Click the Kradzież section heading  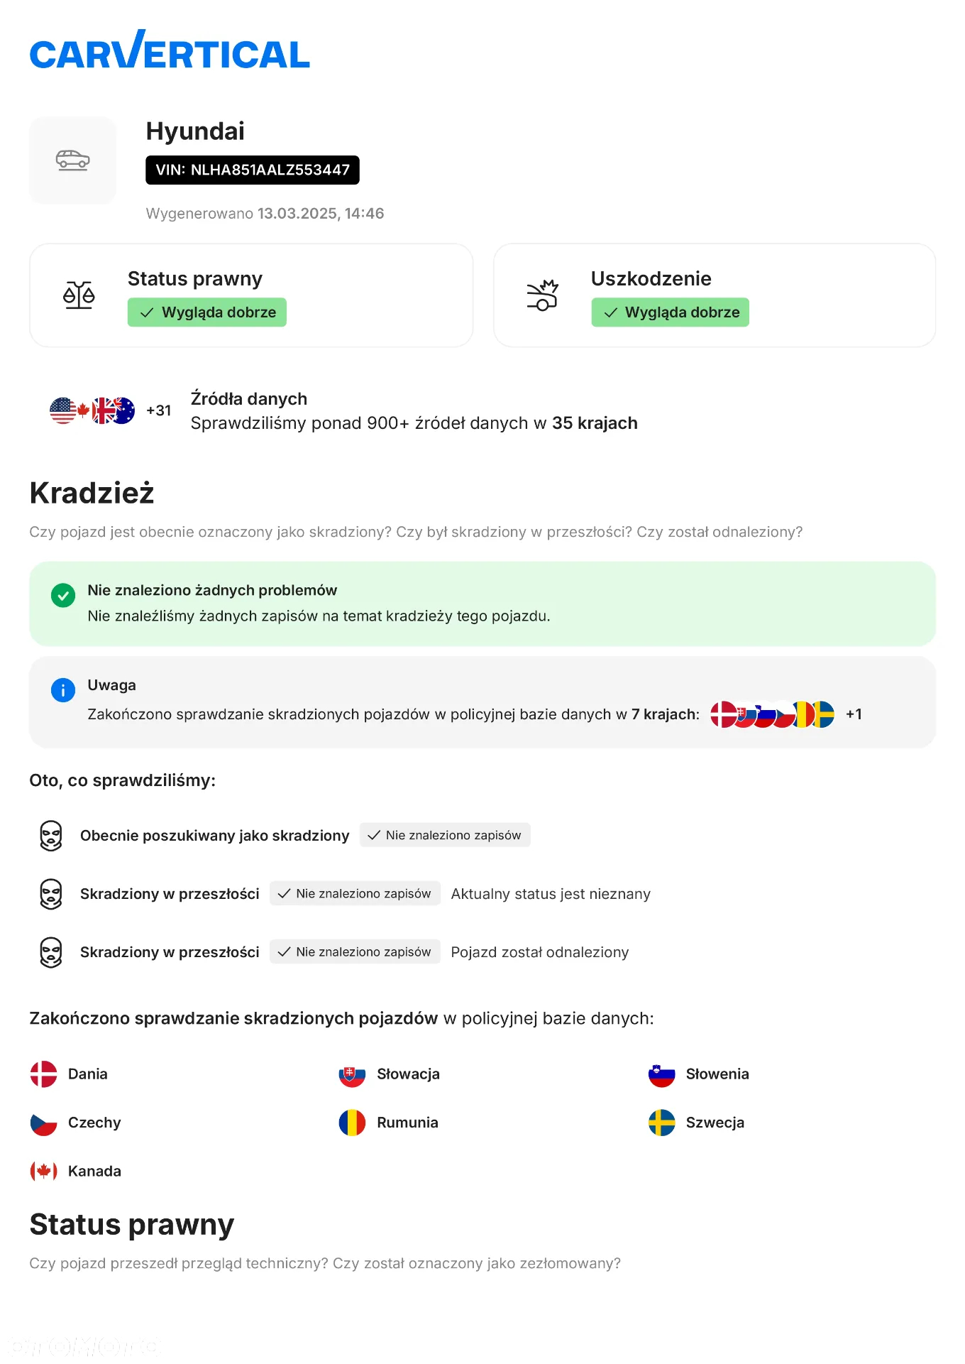coord(92,493)
